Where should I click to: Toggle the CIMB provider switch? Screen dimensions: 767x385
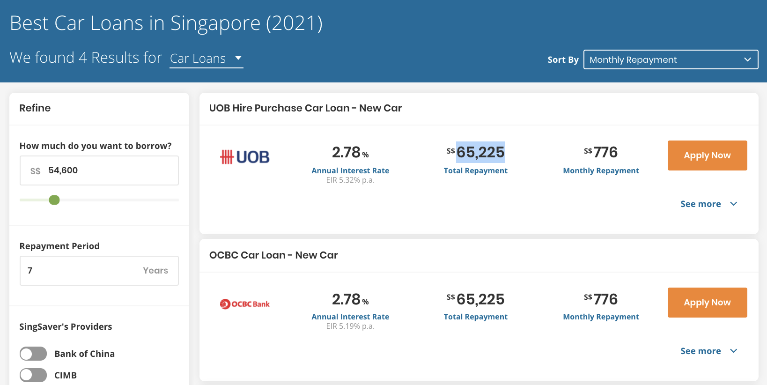point(33,375)
